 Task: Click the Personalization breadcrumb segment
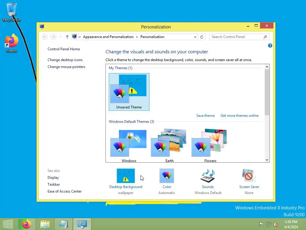[152, 37]
